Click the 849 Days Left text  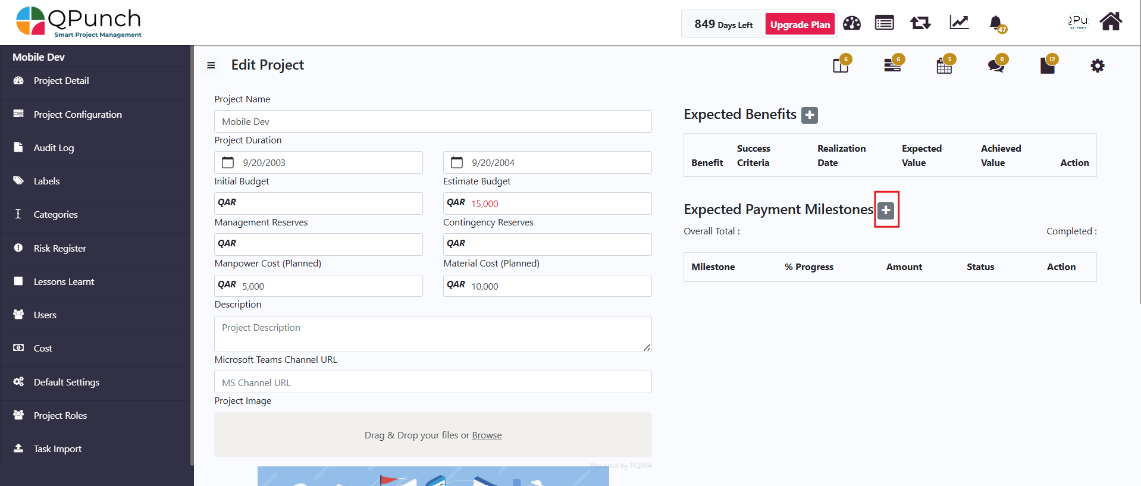(x=723, y=24)
